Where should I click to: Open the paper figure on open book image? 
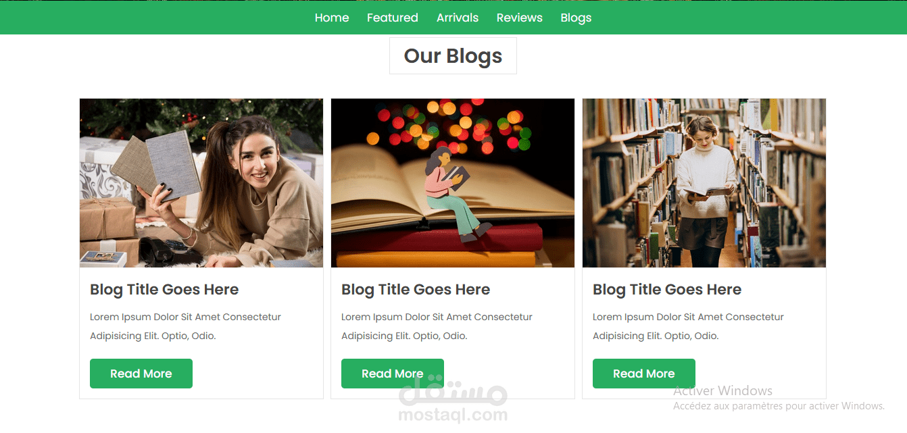tap(453, 183)
